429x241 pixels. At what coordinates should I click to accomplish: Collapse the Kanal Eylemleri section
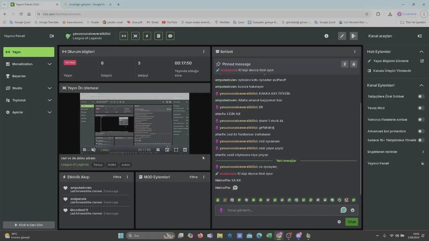pos(421,85)
